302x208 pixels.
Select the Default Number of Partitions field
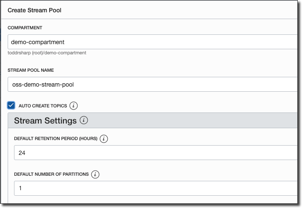pos(155,188)
